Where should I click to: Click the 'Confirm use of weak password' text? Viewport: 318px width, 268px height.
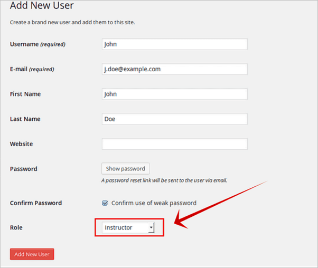click(x=154, y=203)
